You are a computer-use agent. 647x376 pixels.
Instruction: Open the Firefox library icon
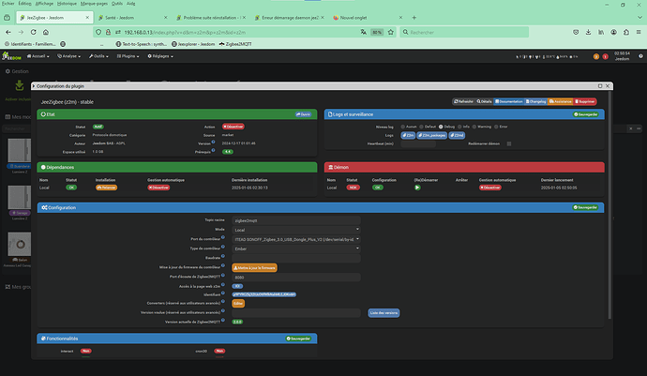point(601,32)
